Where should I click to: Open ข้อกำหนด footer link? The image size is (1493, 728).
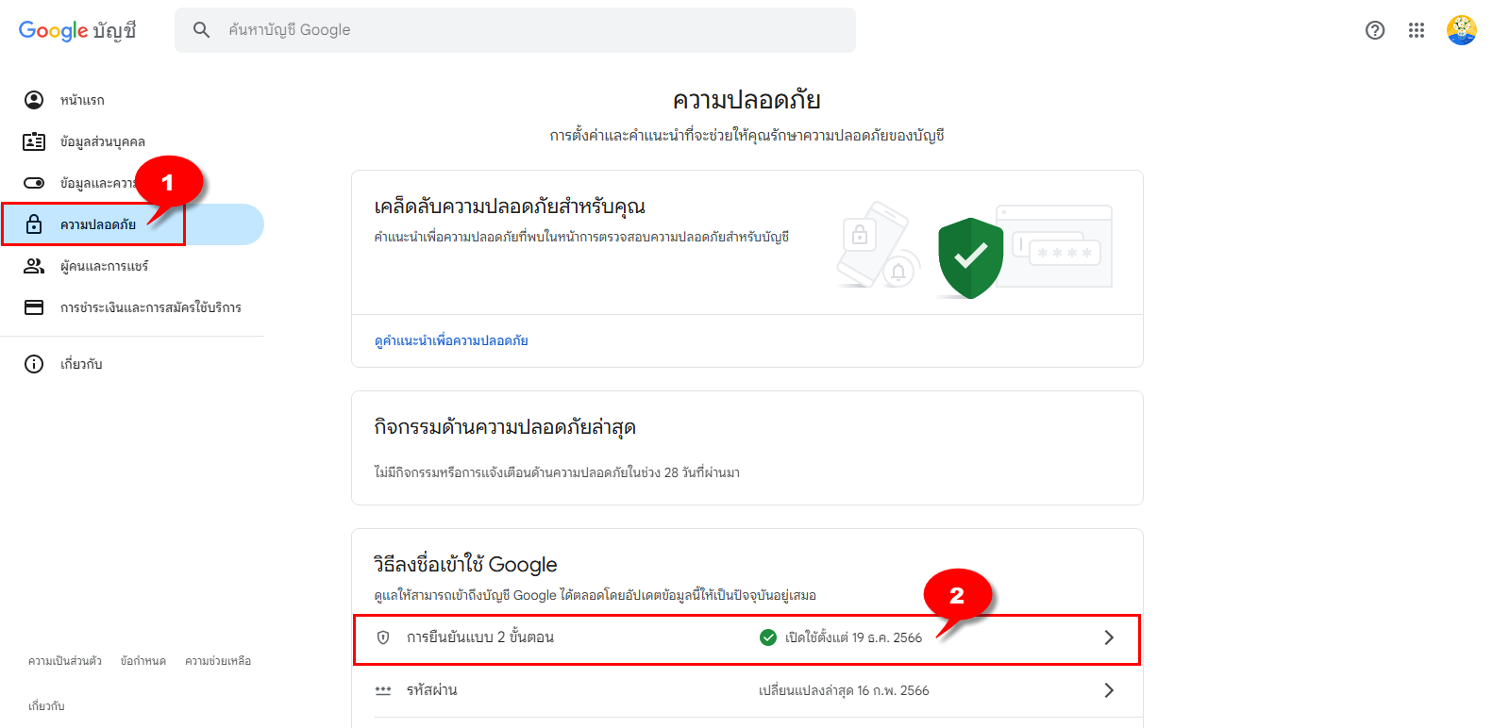tap(143, 661)
